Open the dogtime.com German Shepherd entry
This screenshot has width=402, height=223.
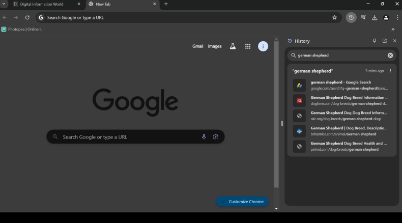(x=342, y=101)
